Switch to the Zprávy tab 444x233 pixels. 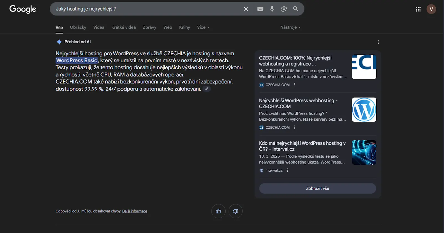tap(150, 27)
